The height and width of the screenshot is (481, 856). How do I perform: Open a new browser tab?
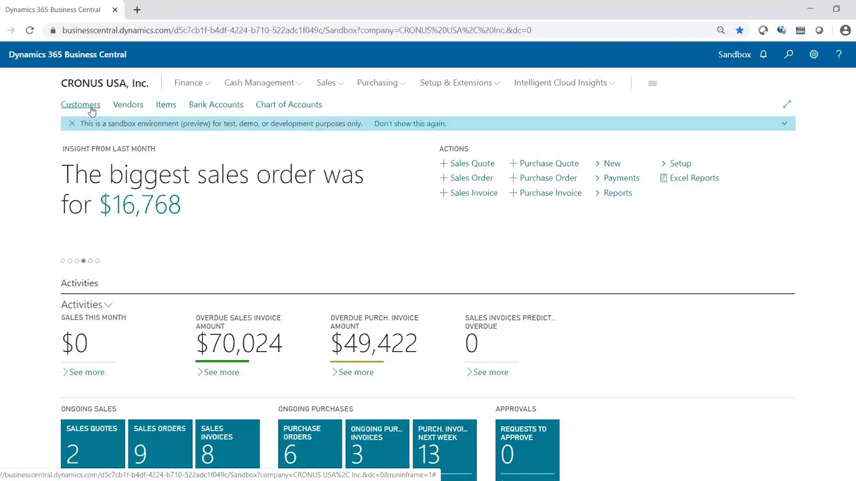coord(137,9)
